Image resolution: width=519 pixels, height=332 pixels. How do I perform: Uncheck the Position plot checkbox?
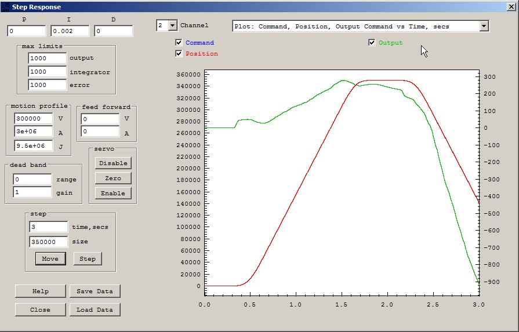point(179,53)
